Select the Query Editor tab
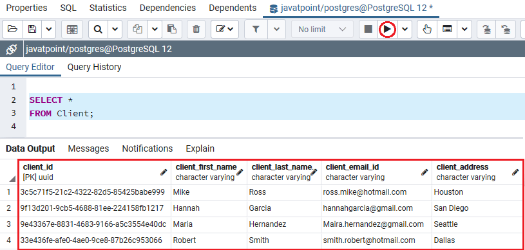The image size is (525, 250). click(30, 67)
